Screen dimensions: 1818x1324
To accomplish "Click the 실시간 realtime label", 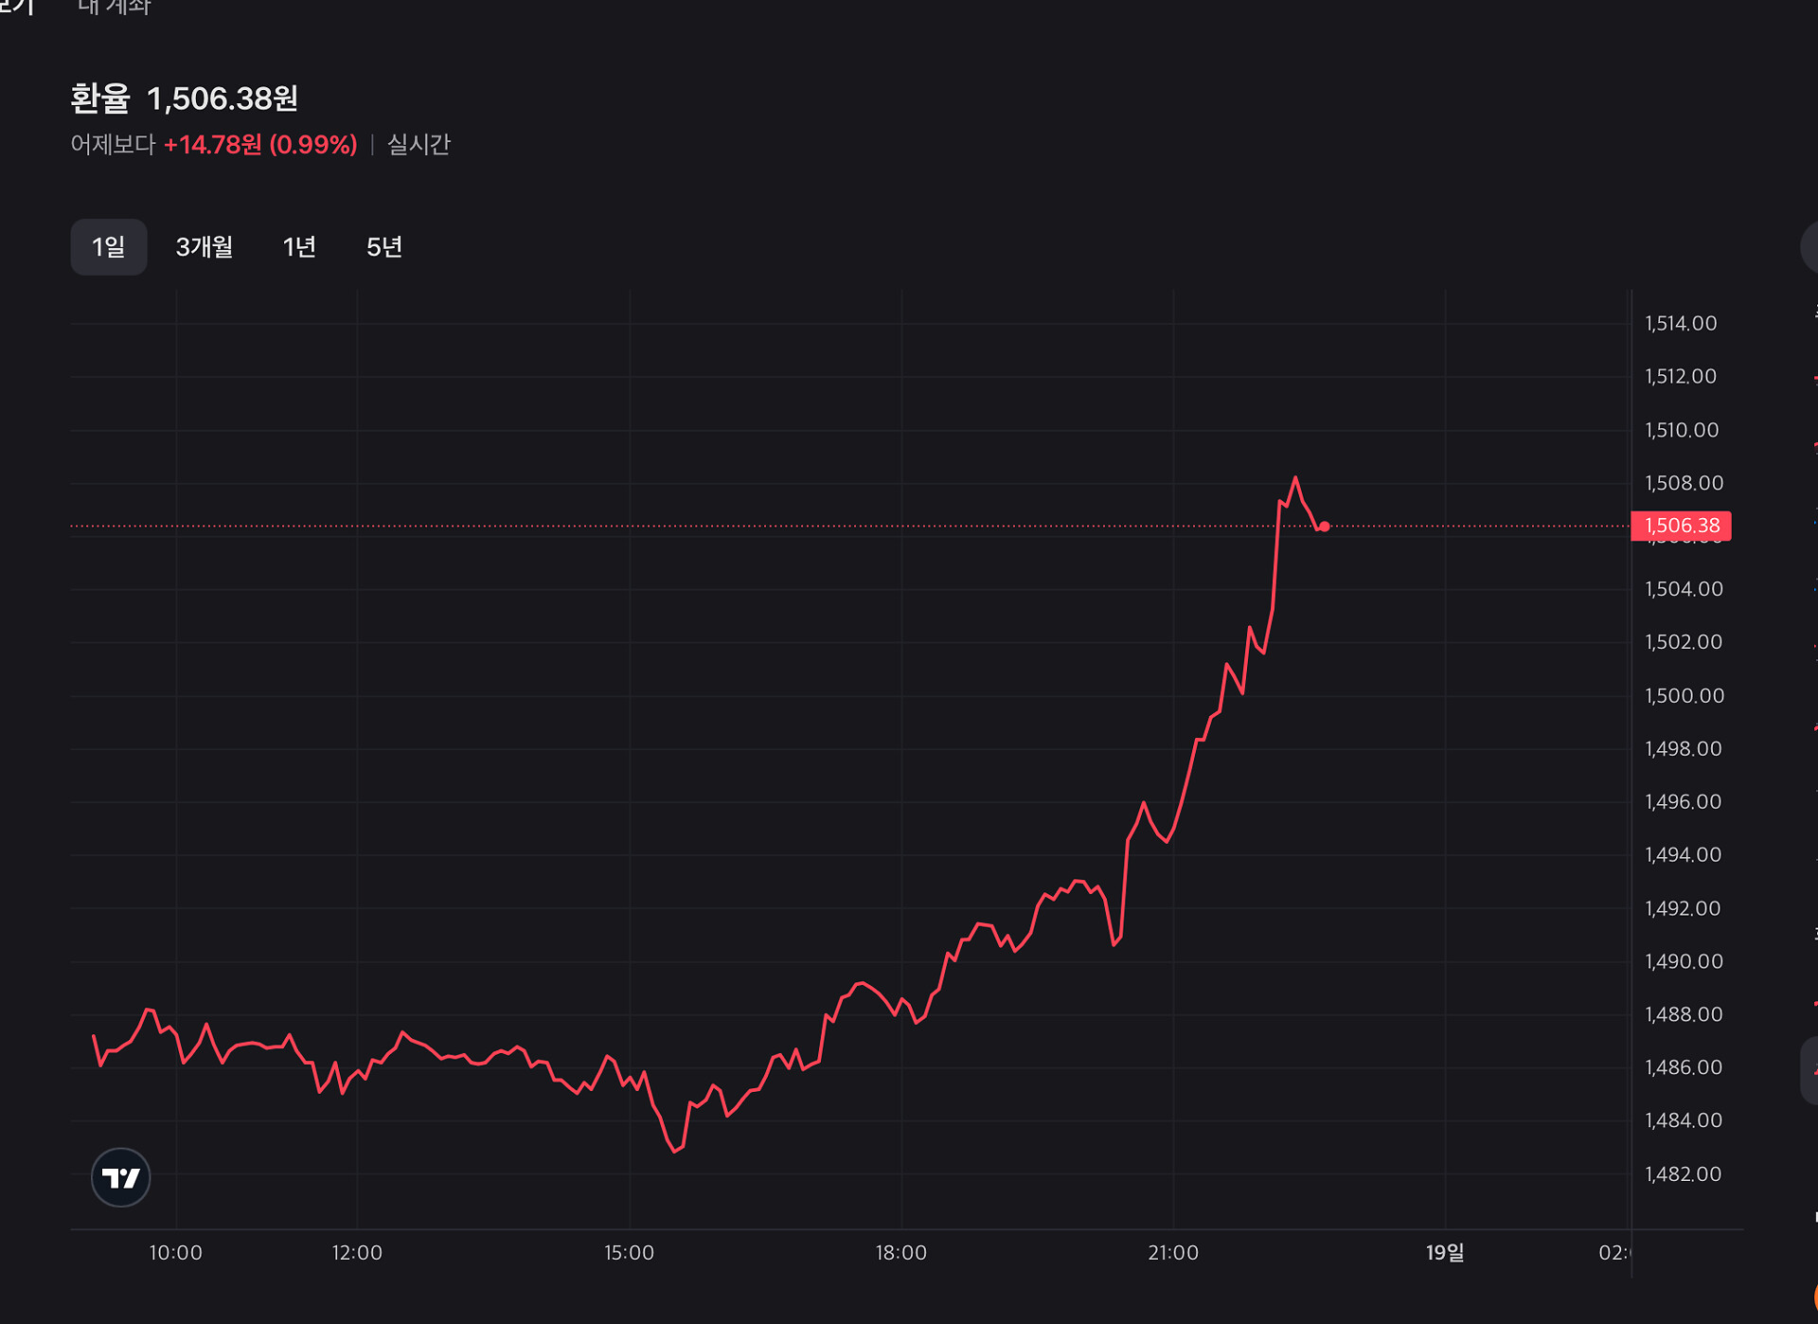I will [x=419, y=145].
